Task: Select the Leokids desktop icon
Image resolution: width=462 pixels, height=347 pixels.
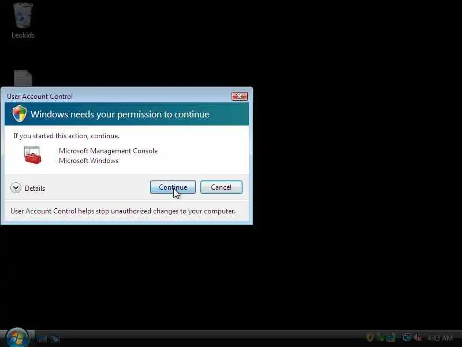Action: pos(23,20)
